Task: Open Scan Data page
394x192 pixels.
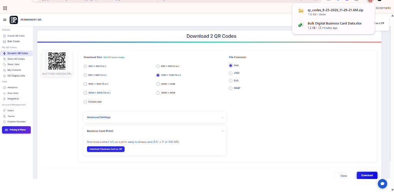Action: (13, 93)
